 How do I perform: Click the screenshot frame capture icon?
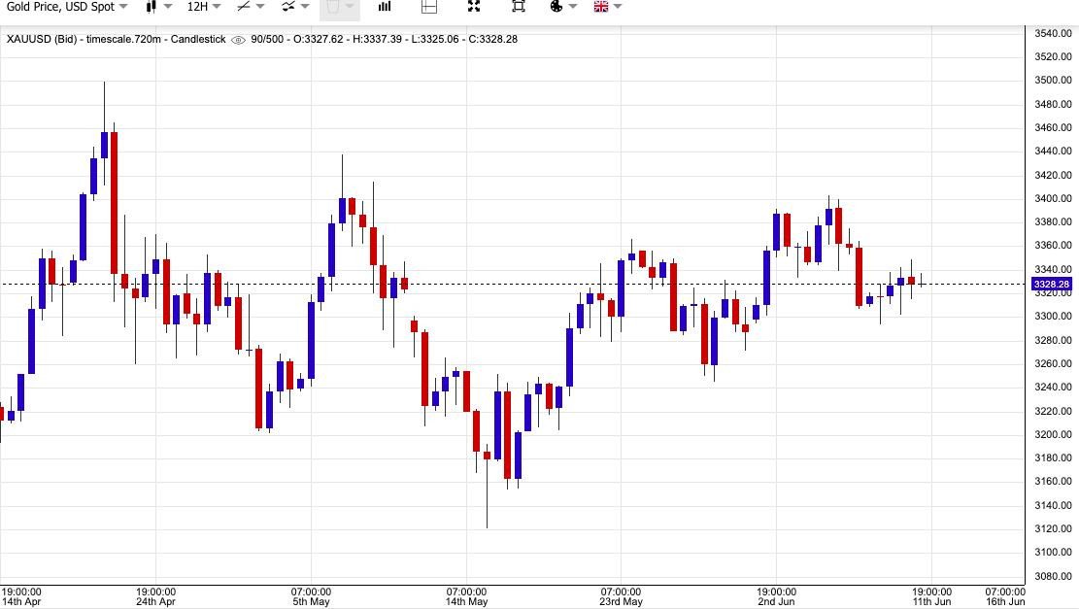tap(519, 7)
